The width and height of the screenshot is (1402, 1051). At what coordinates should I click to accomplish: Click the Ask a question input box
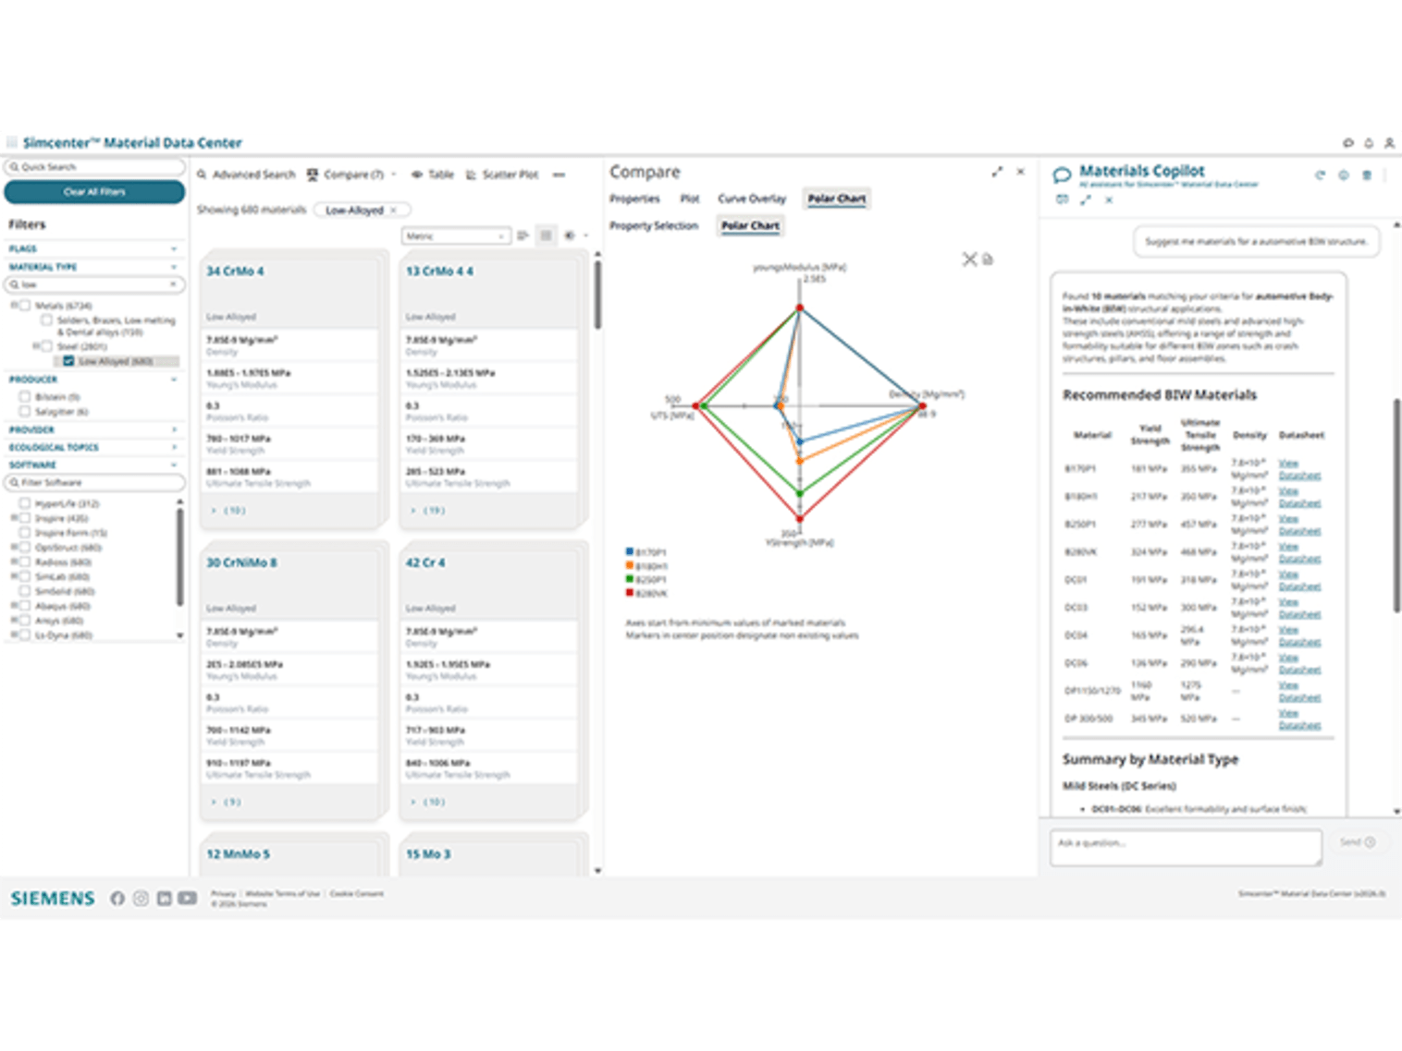tap(1186, 848)
